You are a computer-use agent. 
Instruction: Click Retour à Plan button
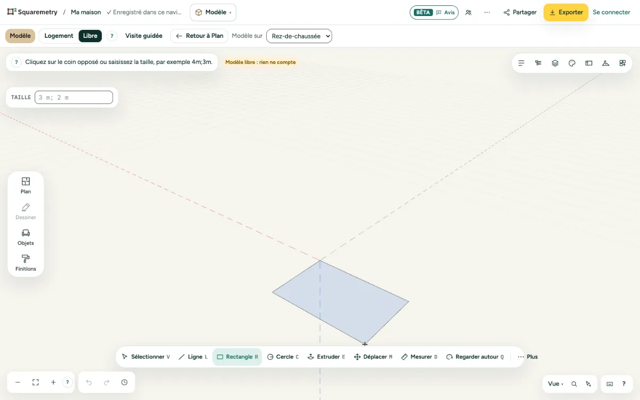199,36
